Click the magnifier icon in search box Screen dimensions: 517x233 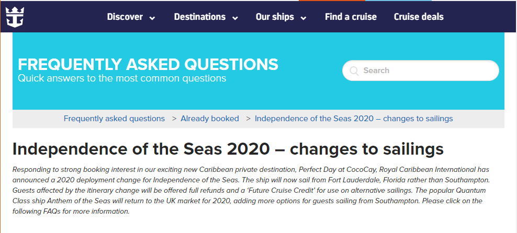point(354,71)
